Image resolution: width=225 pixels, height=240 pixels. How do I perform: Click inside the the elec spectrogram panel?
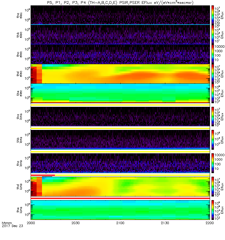click(x=120, y=93)
